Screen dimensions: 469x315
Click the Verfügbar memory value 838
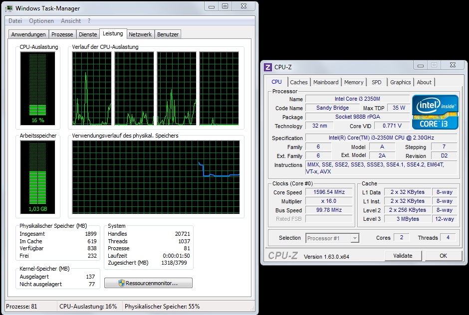[x=92, y=248]
